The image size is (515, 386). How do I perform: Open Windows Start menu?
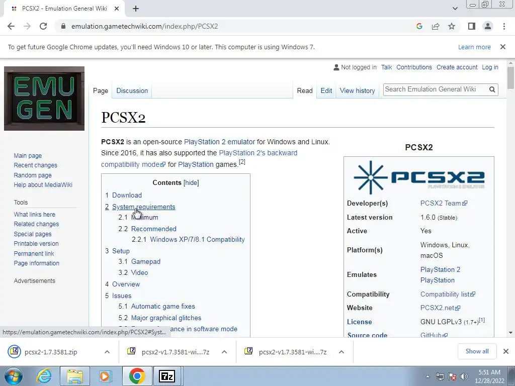pos(14,376)
